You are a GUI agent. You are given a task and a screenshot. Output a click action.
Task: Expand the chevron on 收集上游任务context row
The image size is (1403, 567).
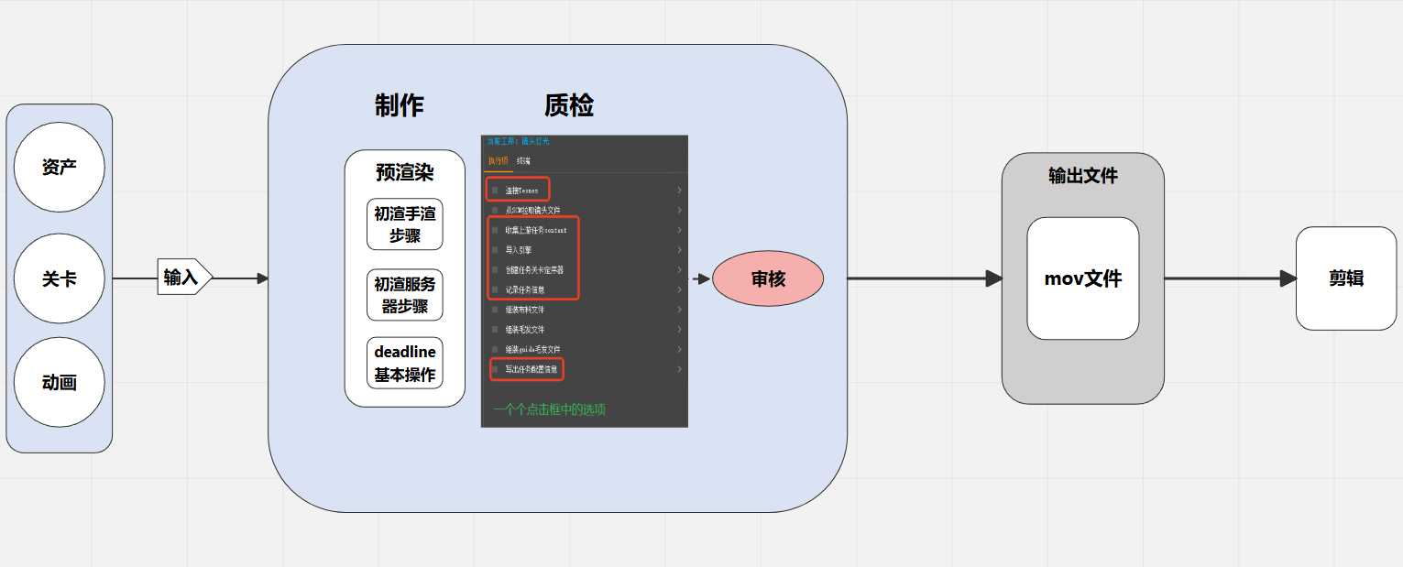[680, 230]
